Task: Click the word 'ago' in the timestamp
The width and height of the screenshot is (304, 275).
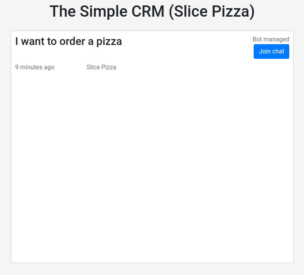Action: pos(49,67)
